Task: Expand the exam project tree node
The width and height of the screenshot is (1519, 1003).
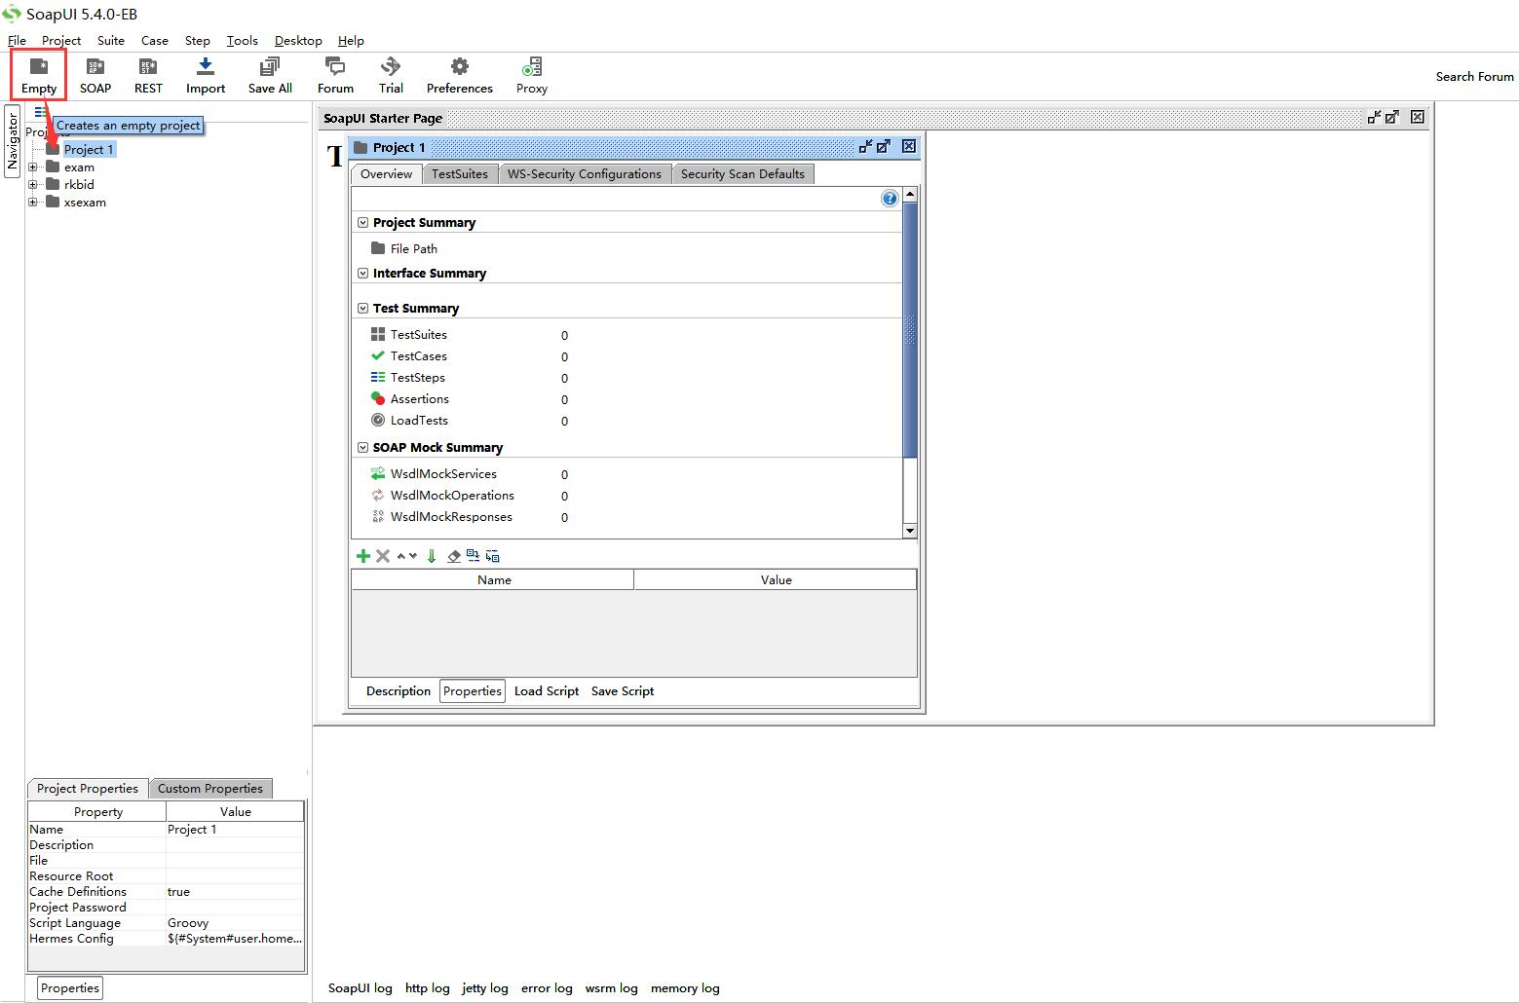Action: pos(32,167)
